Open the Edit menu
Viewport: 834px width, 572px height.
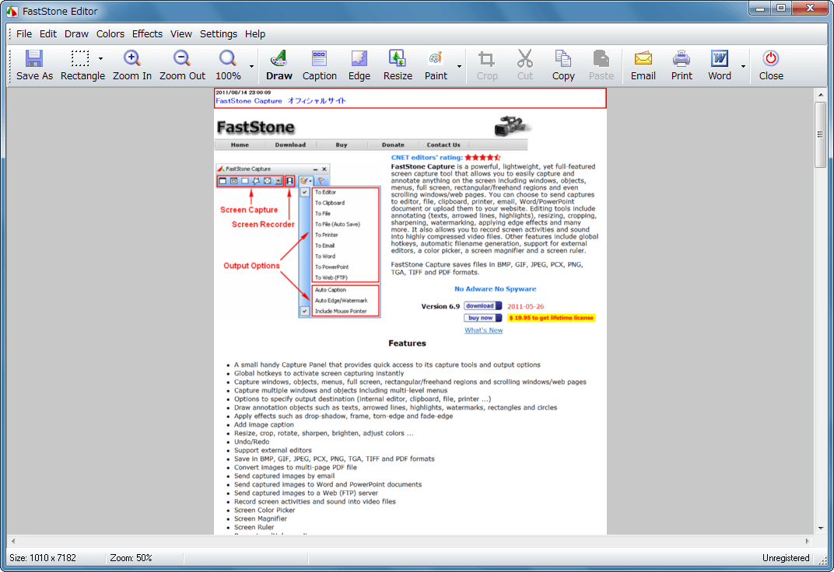pyautogui.click(x=48, y=34)
